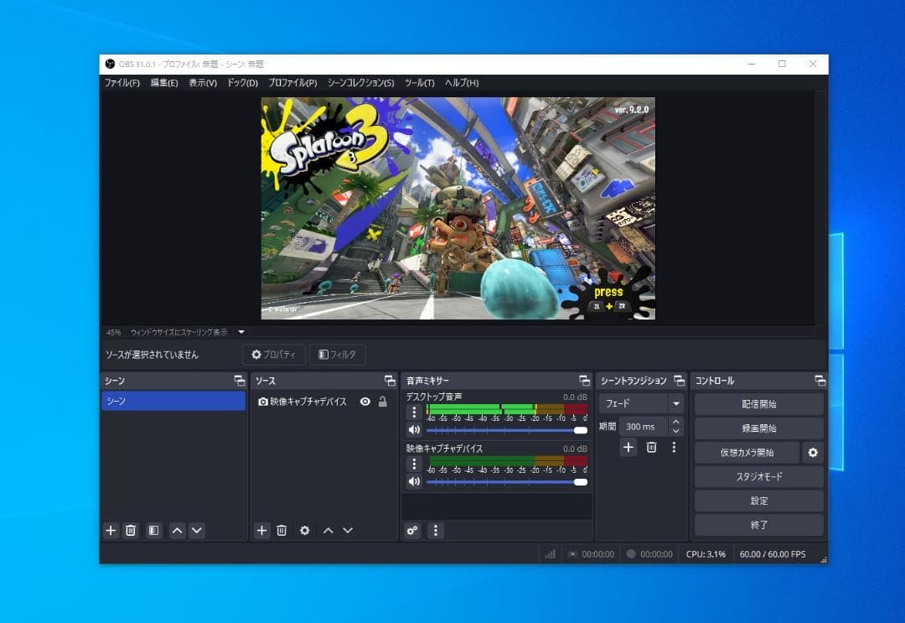Open source properties gear in the ソース panel
Screen dimensions: 905x623
(305, 530)
